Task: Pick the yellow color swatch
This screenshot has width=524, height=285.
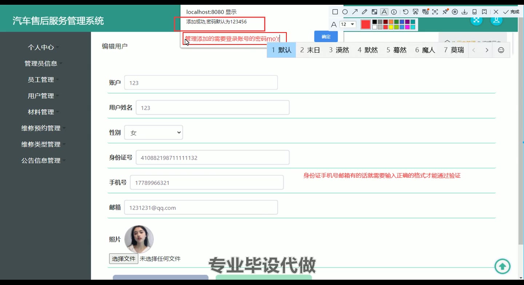Action: tap(391, 27)
